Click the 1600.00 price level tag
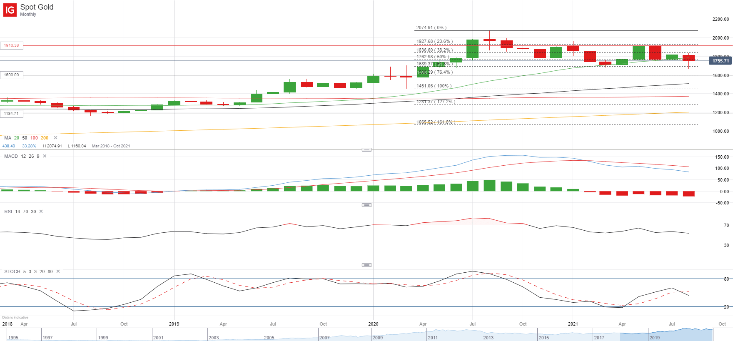Viewport: 733px width, 341px height. tap(12, 75)
